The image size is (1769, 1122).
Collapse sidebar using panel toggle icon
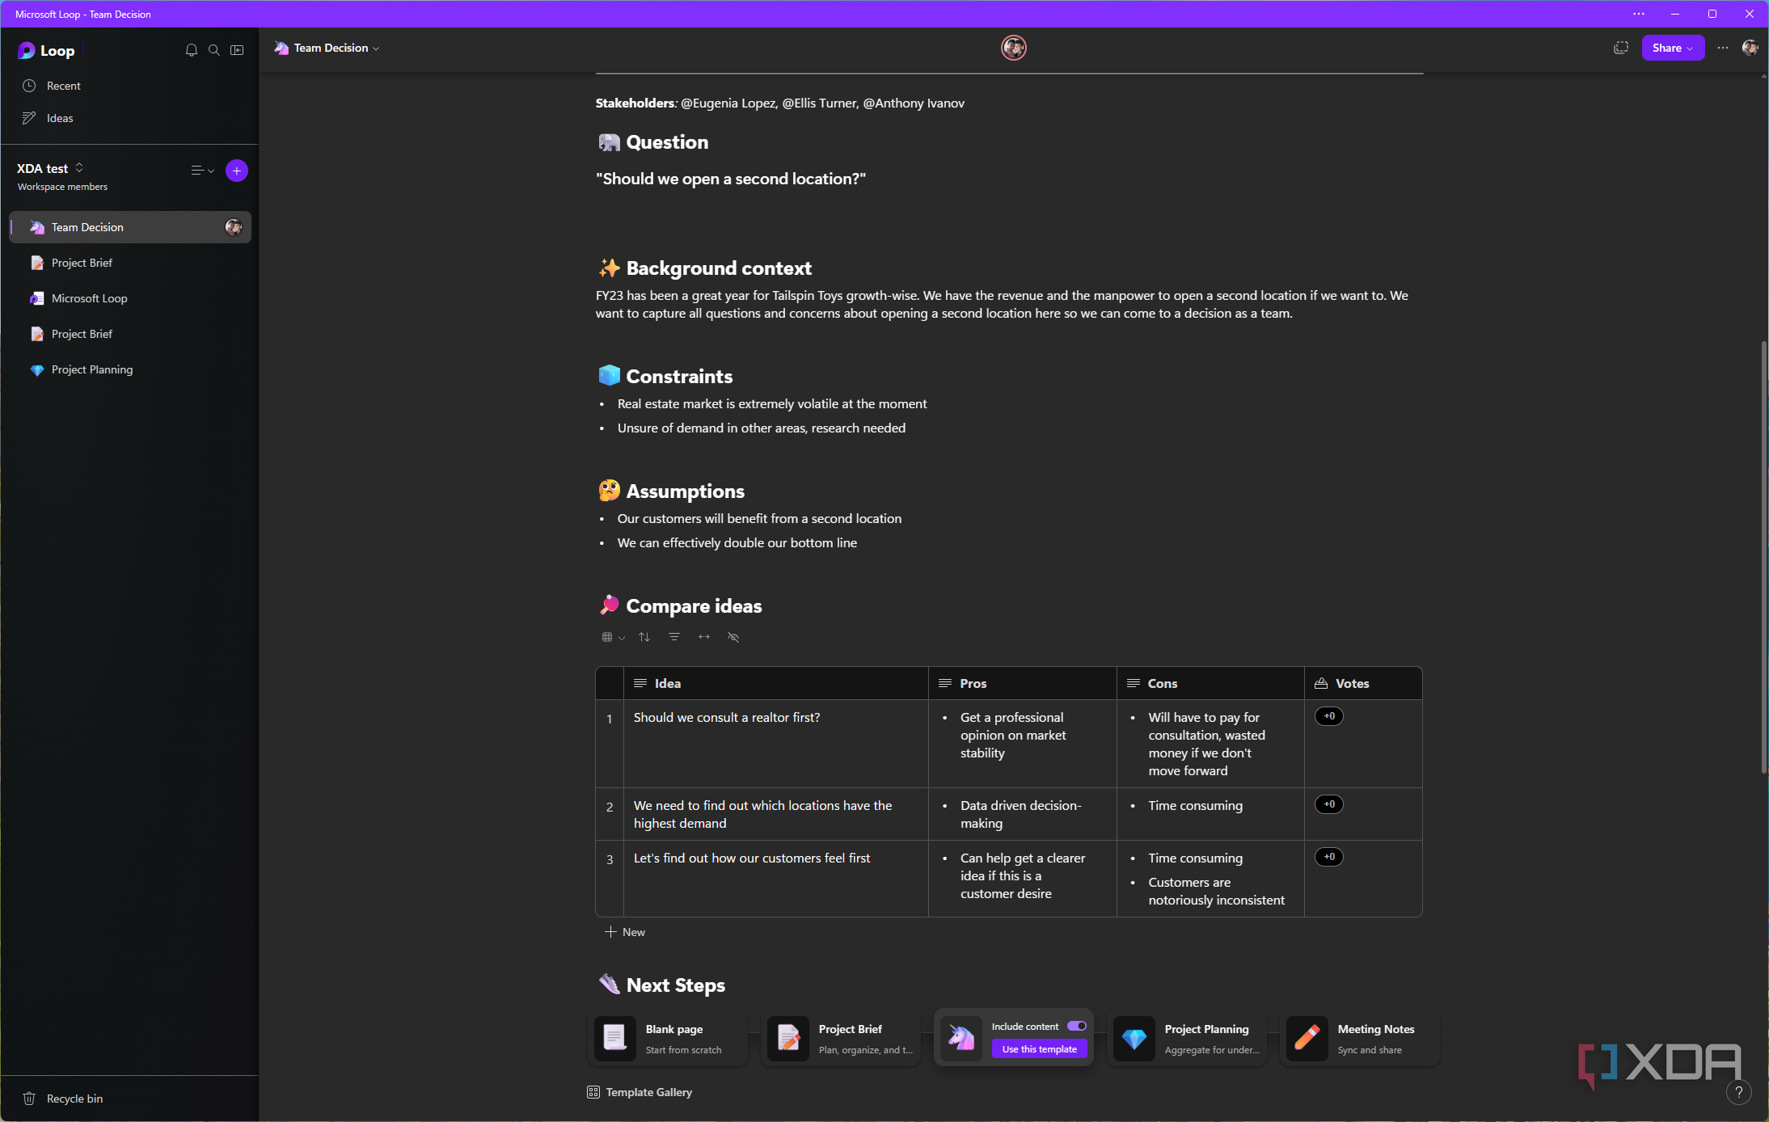tap(237, 50)
